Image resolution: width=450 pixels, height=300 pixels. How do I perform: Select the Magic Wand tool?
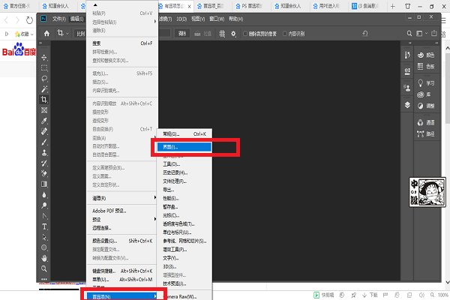44,89
